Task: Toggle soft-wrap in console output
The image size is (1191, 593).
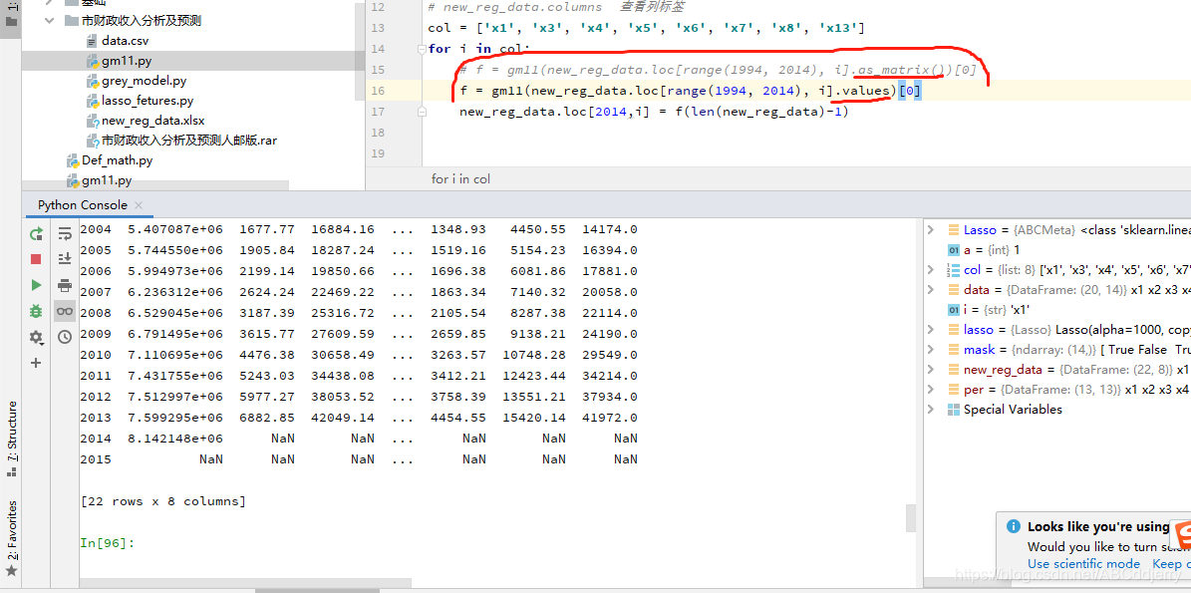Action: tap(65, 234)
